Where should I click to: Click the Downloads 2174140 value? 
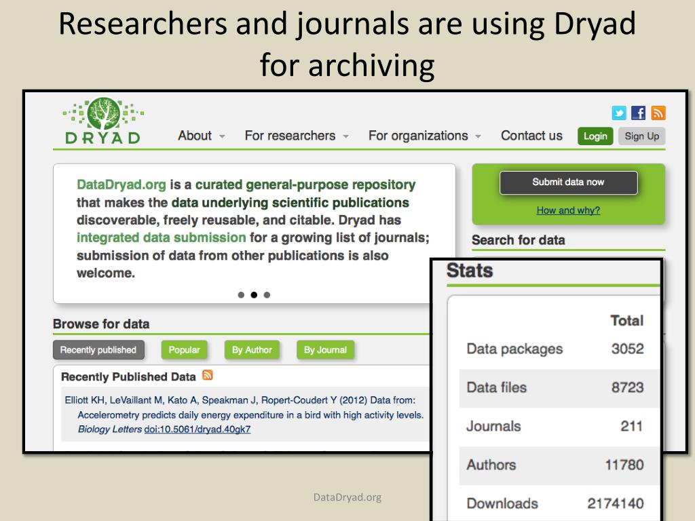pos(615,503)
